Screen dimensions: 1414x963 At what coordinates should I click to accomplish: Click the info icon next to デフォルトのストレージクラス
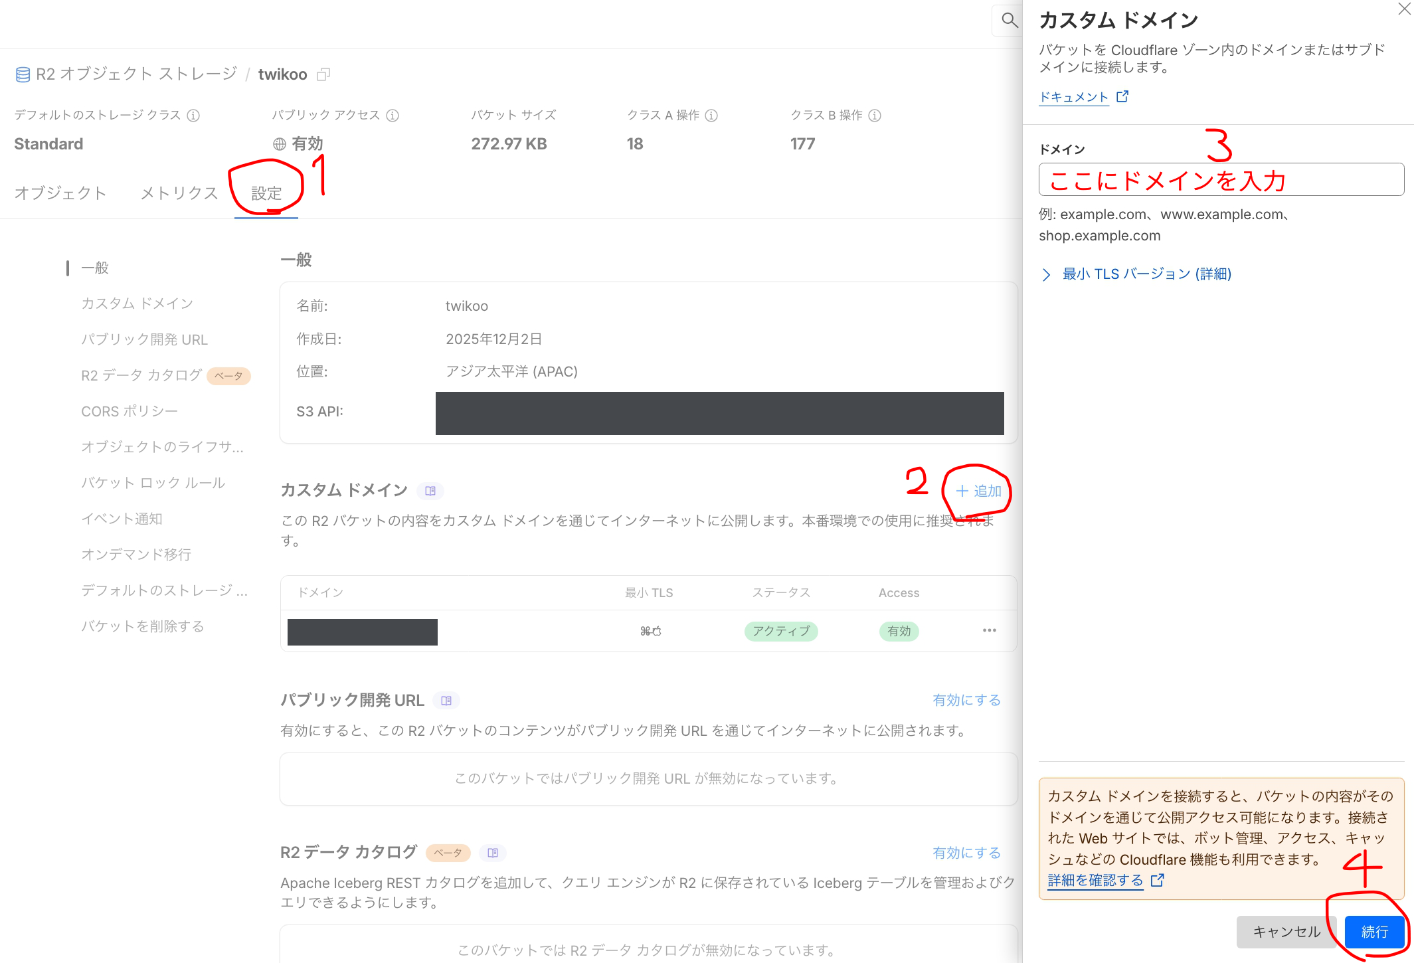193,115
